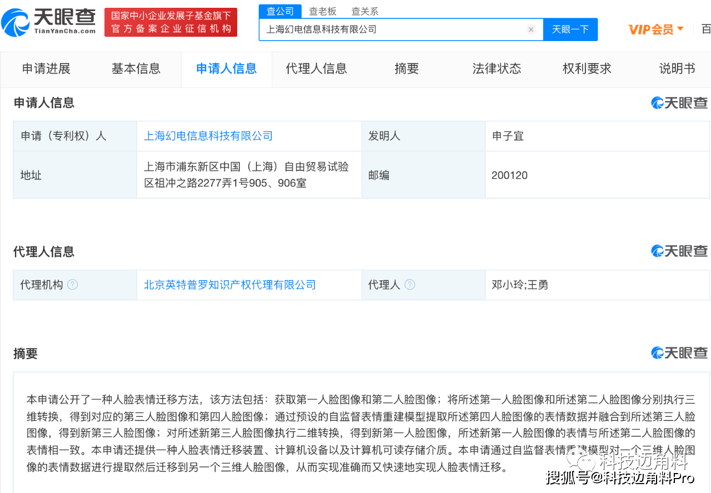Click inventor name 申子宜
Viewport: 711px width, 493px height.
point(508,136)
